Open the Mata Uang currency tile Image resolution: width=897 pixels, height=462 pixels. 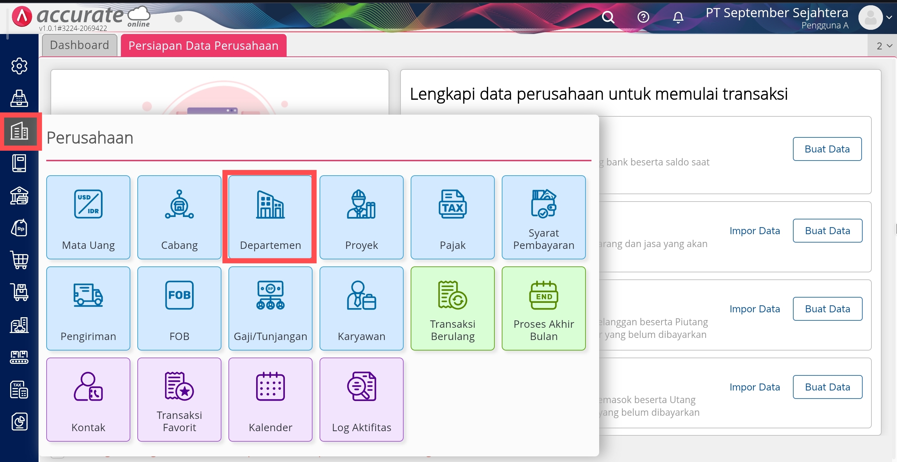[x=88, y=217]
